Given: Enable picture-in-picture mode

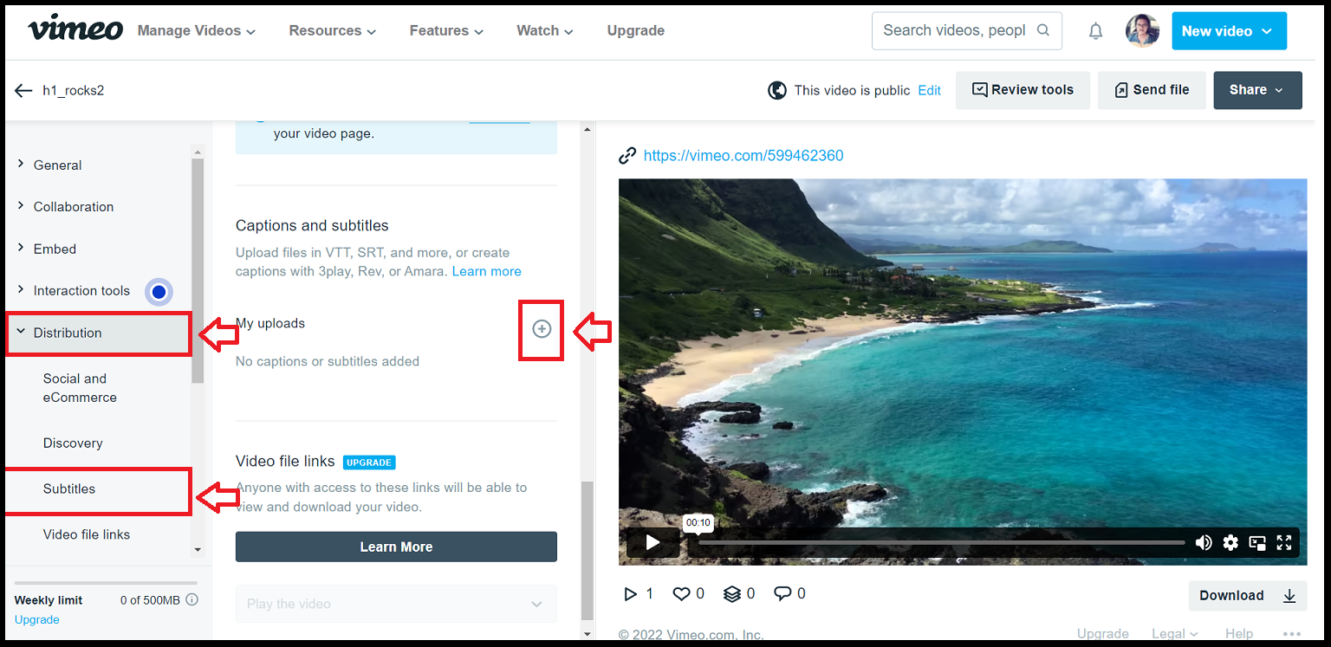Looking at the screenshot, I should (x=1257, y=542).
